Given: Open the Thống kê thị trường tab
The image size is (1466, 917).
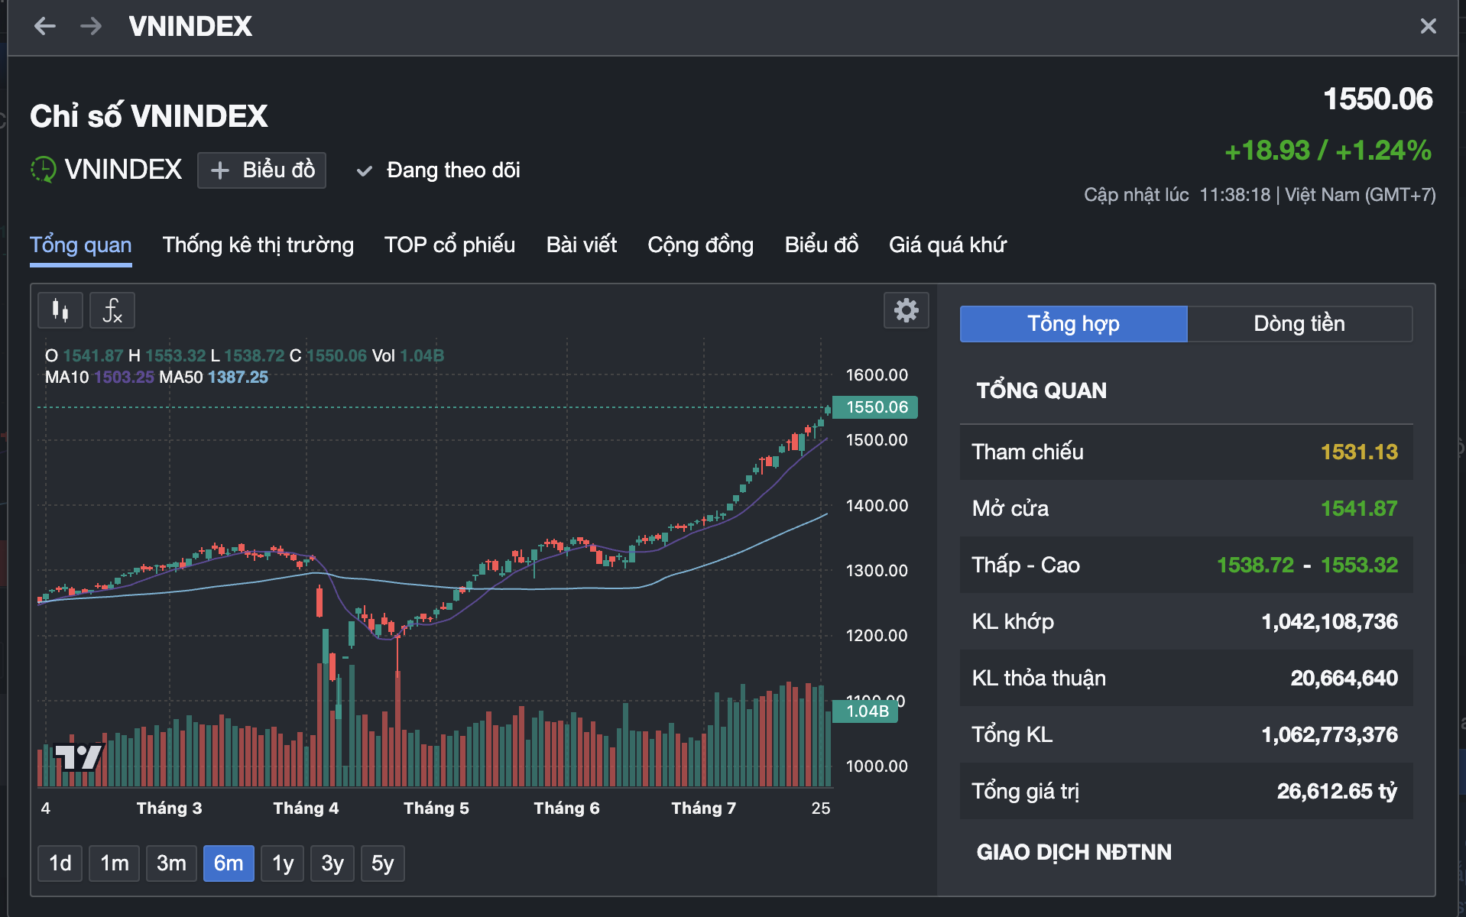Looking at the screenshot, I should (258, 245).
